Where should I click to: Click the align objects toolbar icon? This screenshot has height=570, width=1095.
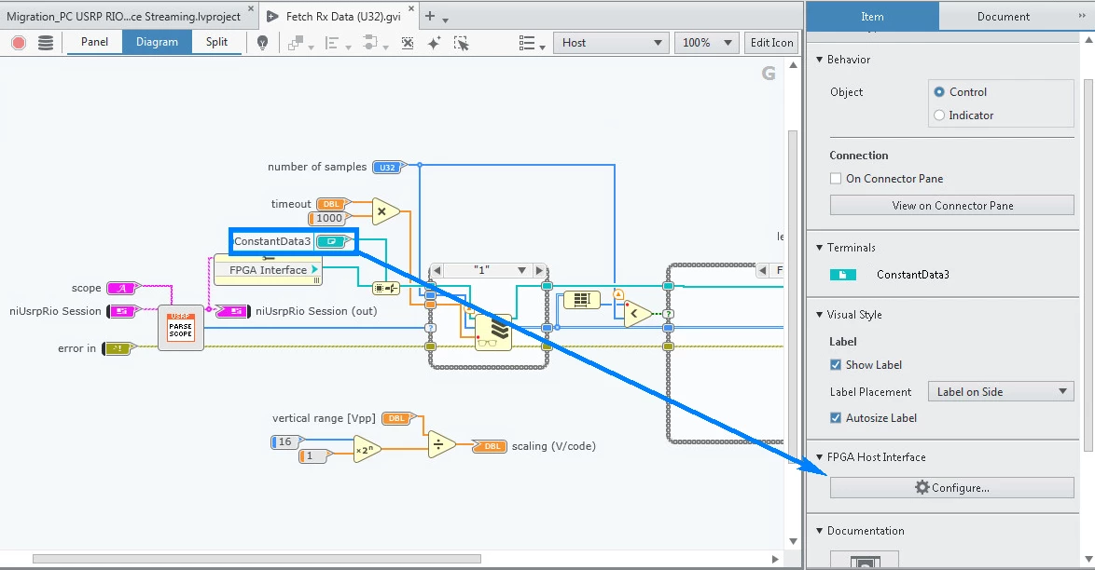[x=331, y=43]
